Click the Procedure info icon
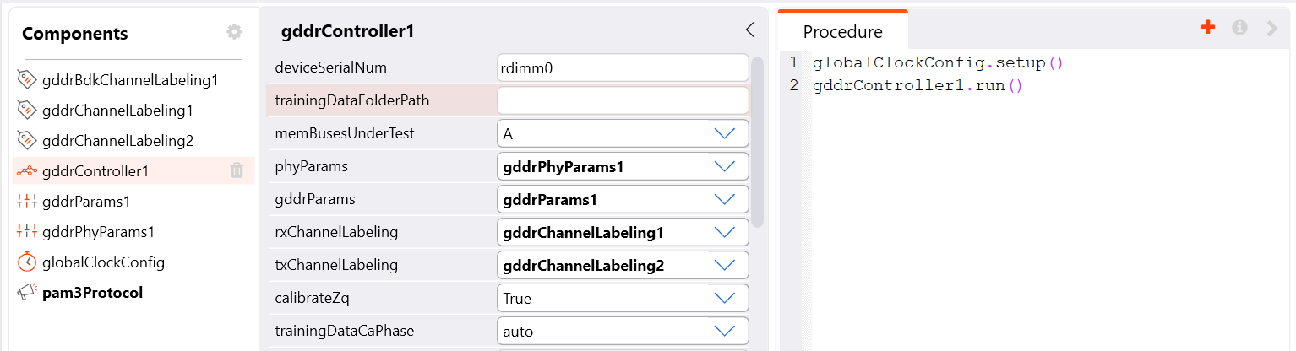Viewport: 1296px width, 351px height. click(1240, 27)
